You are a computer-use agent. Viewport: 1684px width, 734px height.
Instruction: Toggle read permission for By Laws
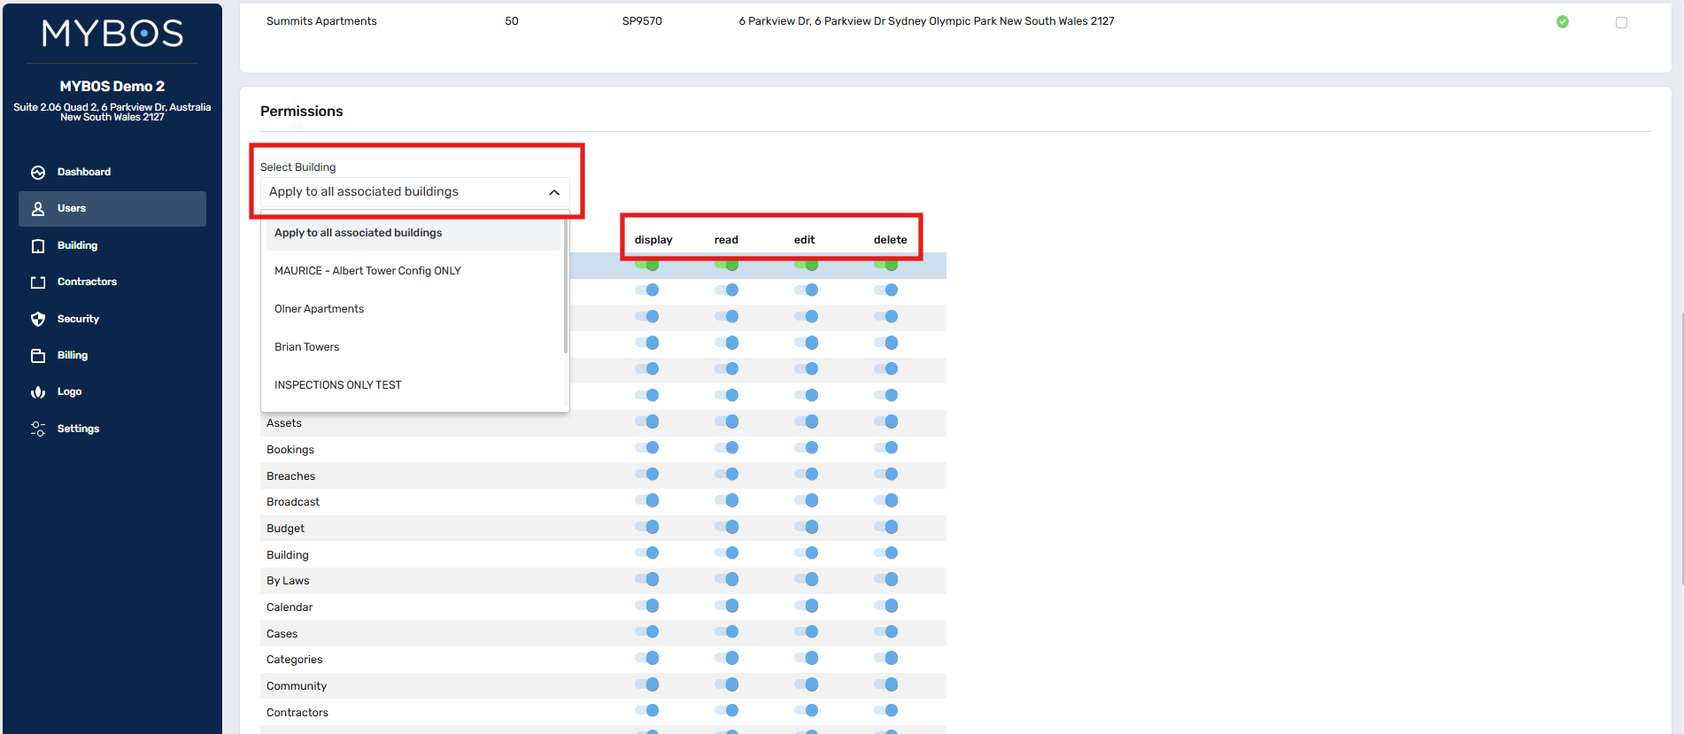727,579
